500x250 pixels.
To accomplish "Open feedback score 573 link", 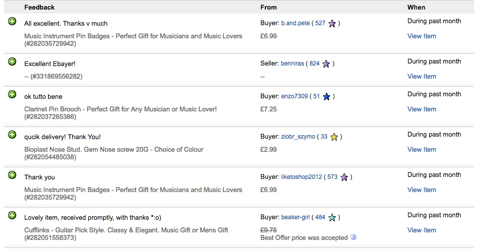I will tap(332, 177).
